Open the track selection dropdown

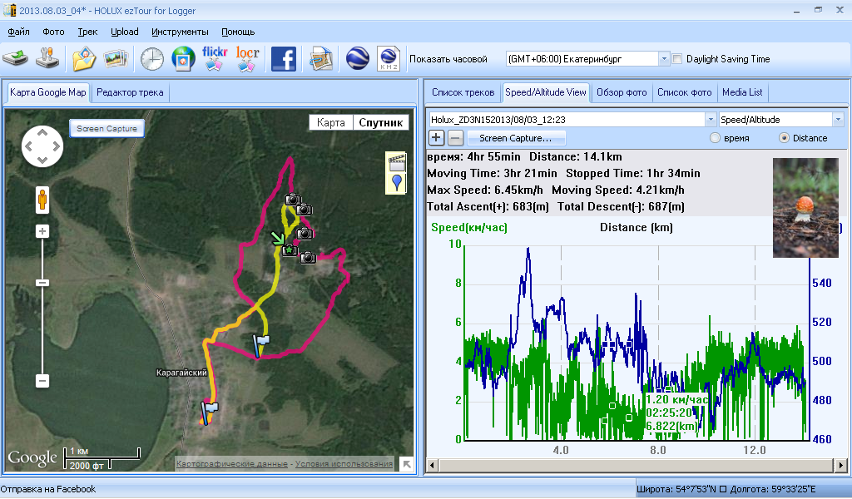click(x=711, y=120)
